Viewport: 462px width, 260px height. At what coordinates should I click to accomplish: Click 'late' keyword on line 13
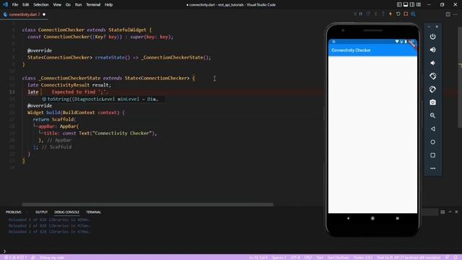tap(33, 92)
